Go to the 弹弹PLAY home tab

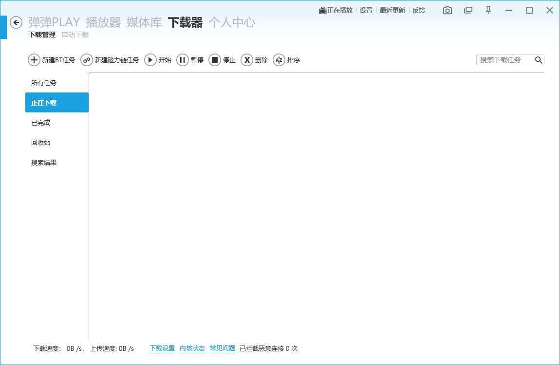(x=54, y=22)
